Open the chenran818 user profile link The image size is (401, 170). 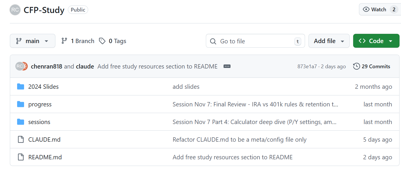click(x=46, y=66)
